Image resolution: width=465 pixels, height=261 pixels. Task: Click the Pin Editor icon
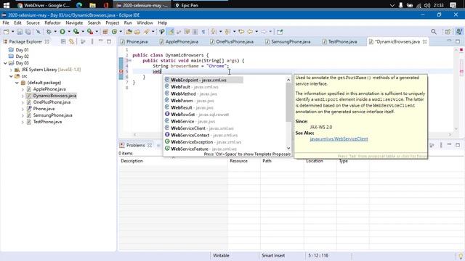pyautogui.click(x=280, y=32)
